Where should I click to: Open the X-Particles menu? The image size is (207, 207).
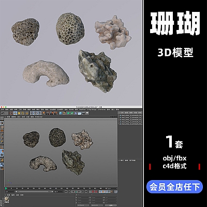pyautogui.click(x=102, y=109)
